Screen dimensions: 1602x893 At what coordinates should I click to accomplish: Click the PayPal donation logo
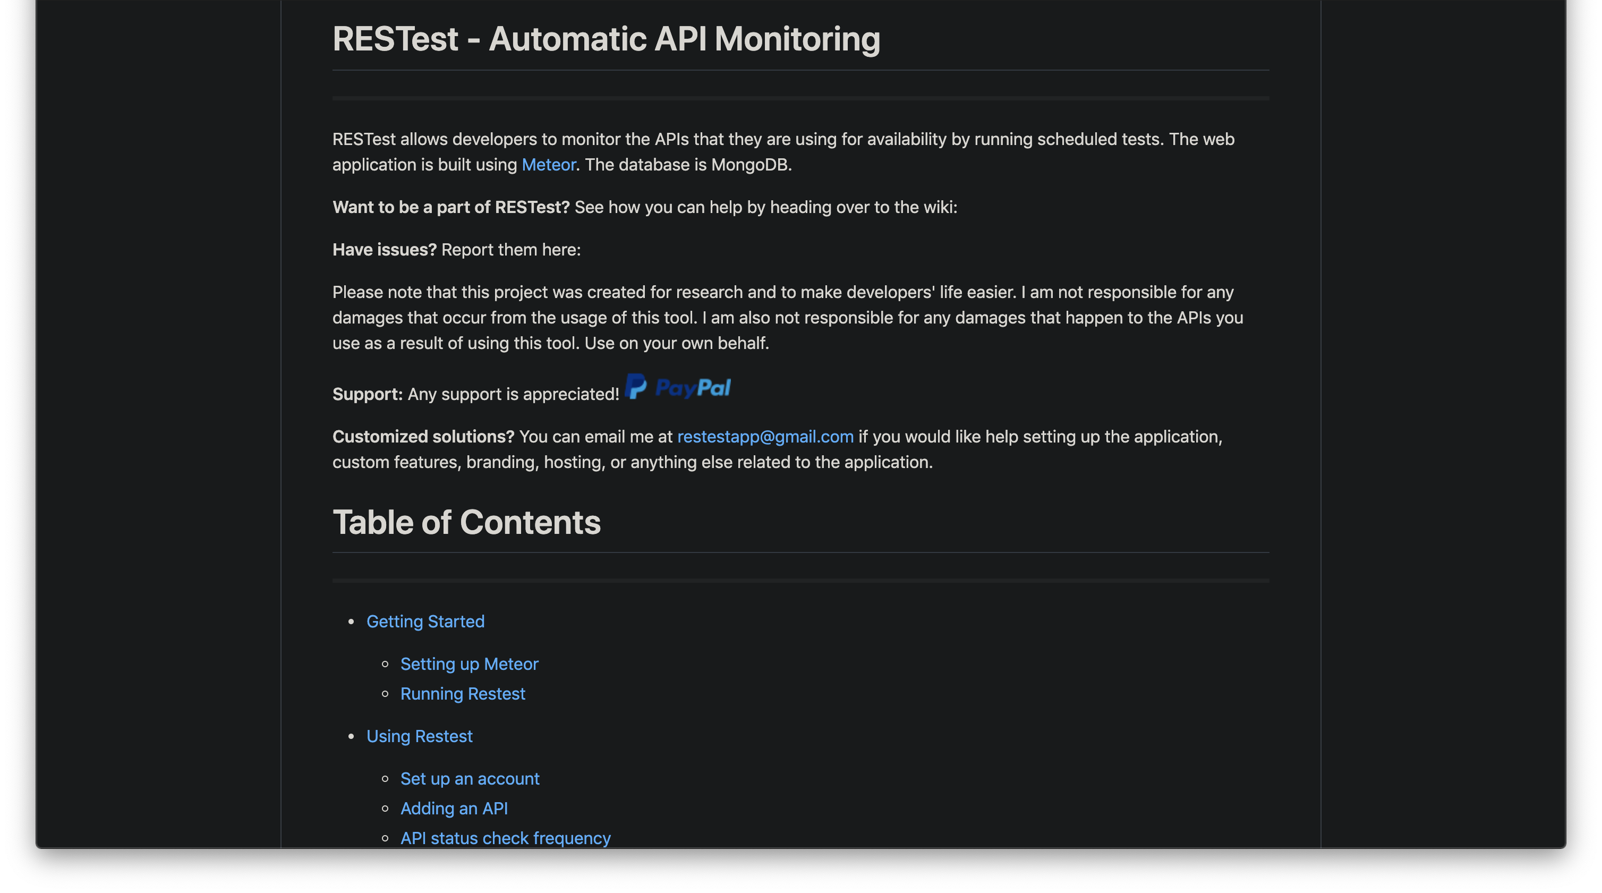(x=678, y=387)
